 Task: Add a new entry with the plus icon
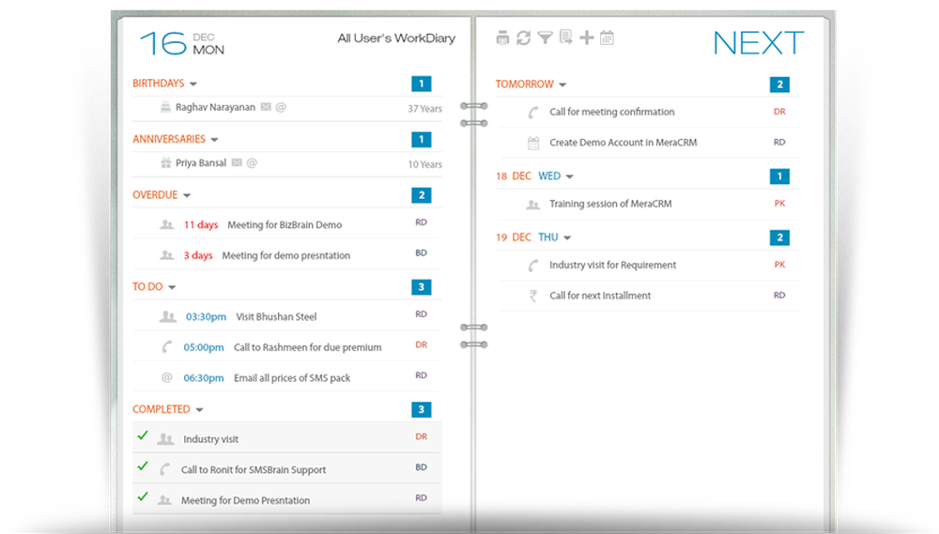(x=587, y=38)
